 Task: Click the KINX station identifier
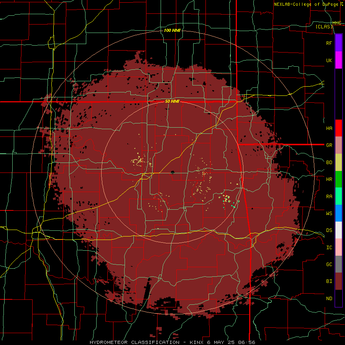point(197,342)
